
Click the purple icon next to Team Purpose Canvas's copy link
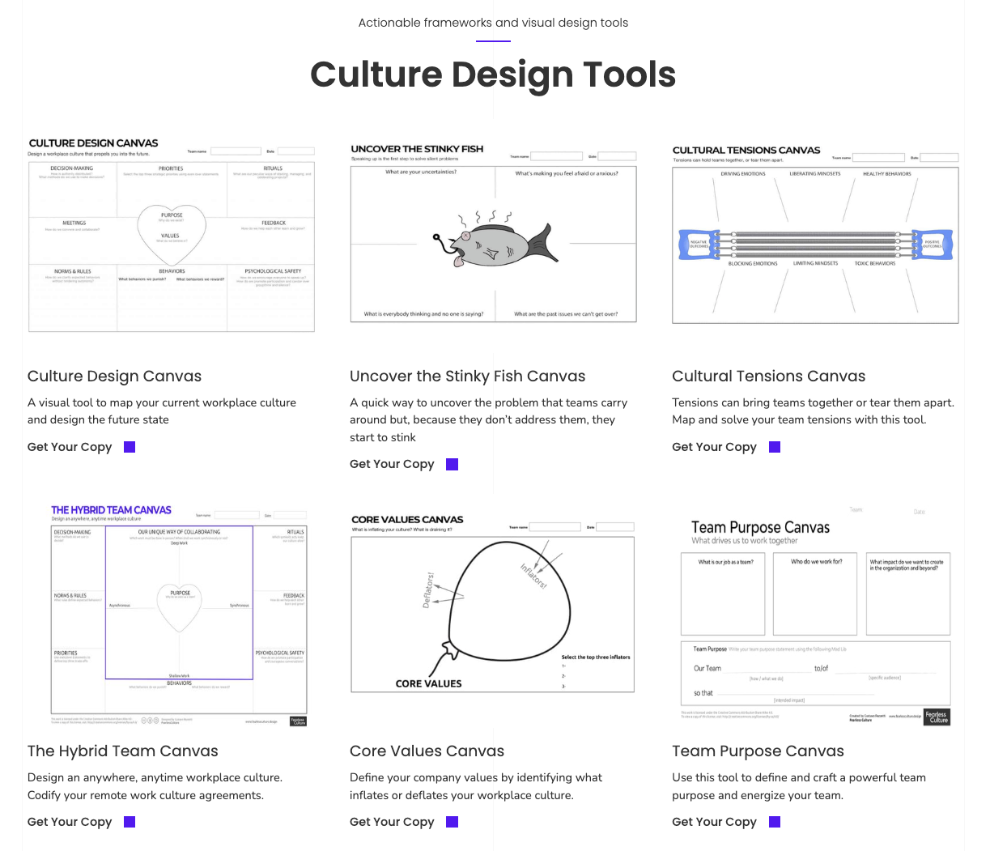pyautogui.click(x=774, y=821)
